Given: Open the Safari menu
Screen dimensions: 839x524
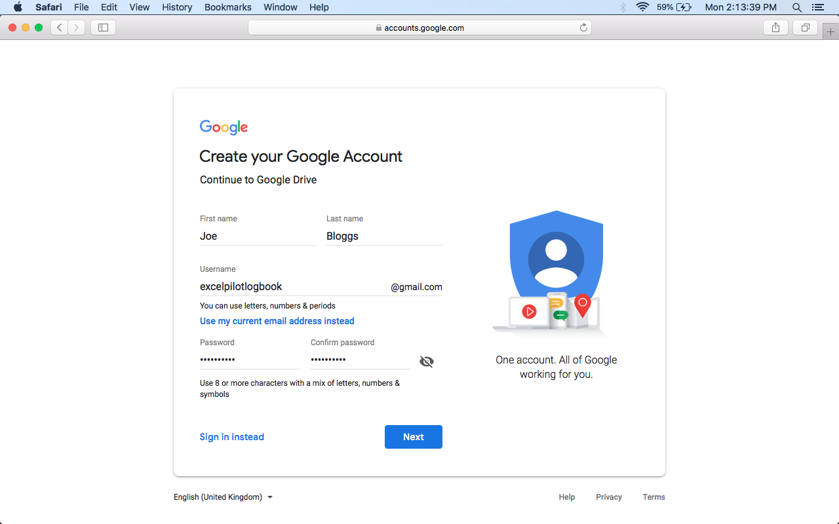Looking at the screenshot, I should point(49,7).
